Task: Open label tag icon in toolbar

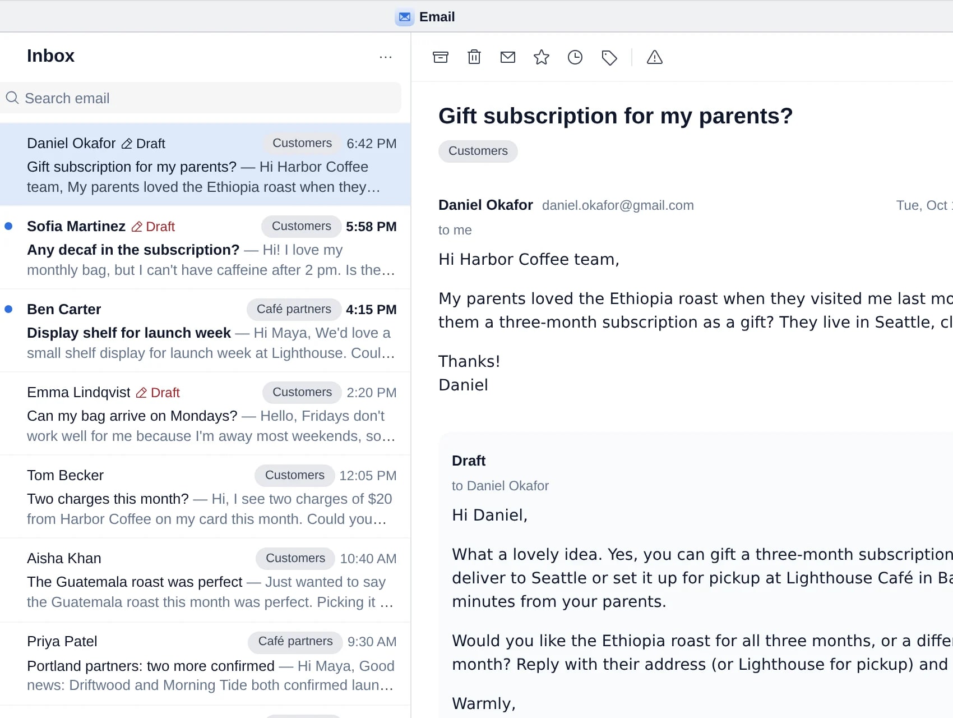Action: point(609,57)
